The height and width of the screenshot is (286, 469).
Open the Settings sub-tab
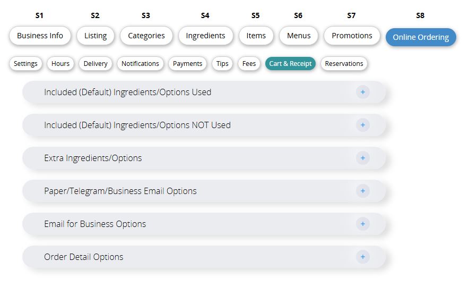coord(25,64)
